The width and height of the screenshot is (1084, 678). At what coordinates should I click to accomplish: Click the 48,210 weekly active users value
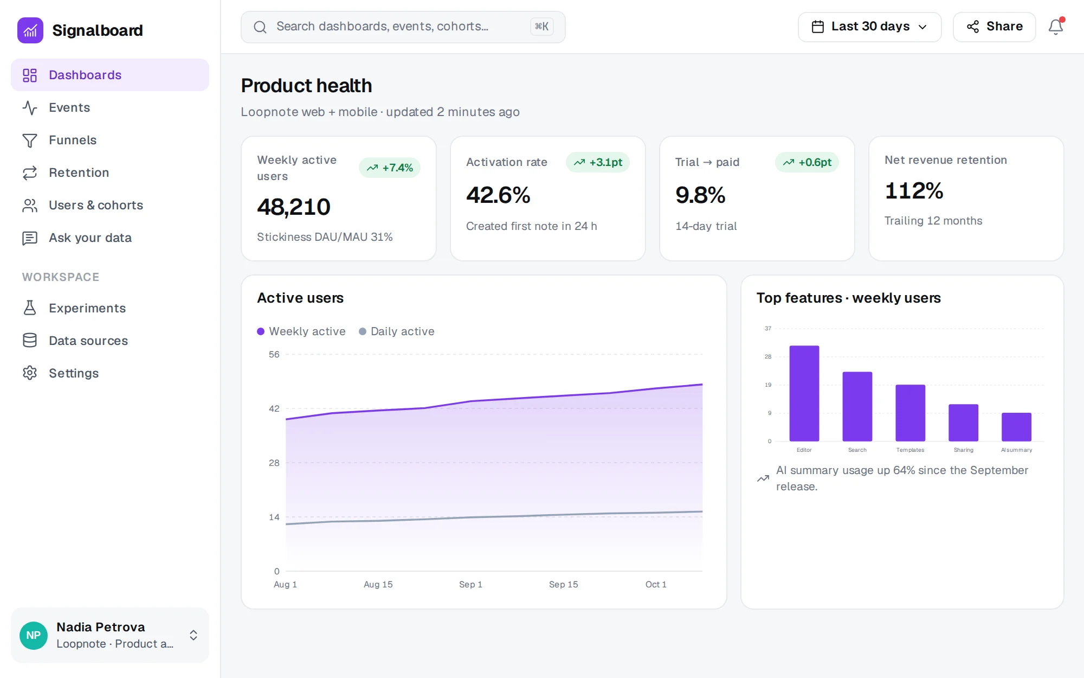294,207
